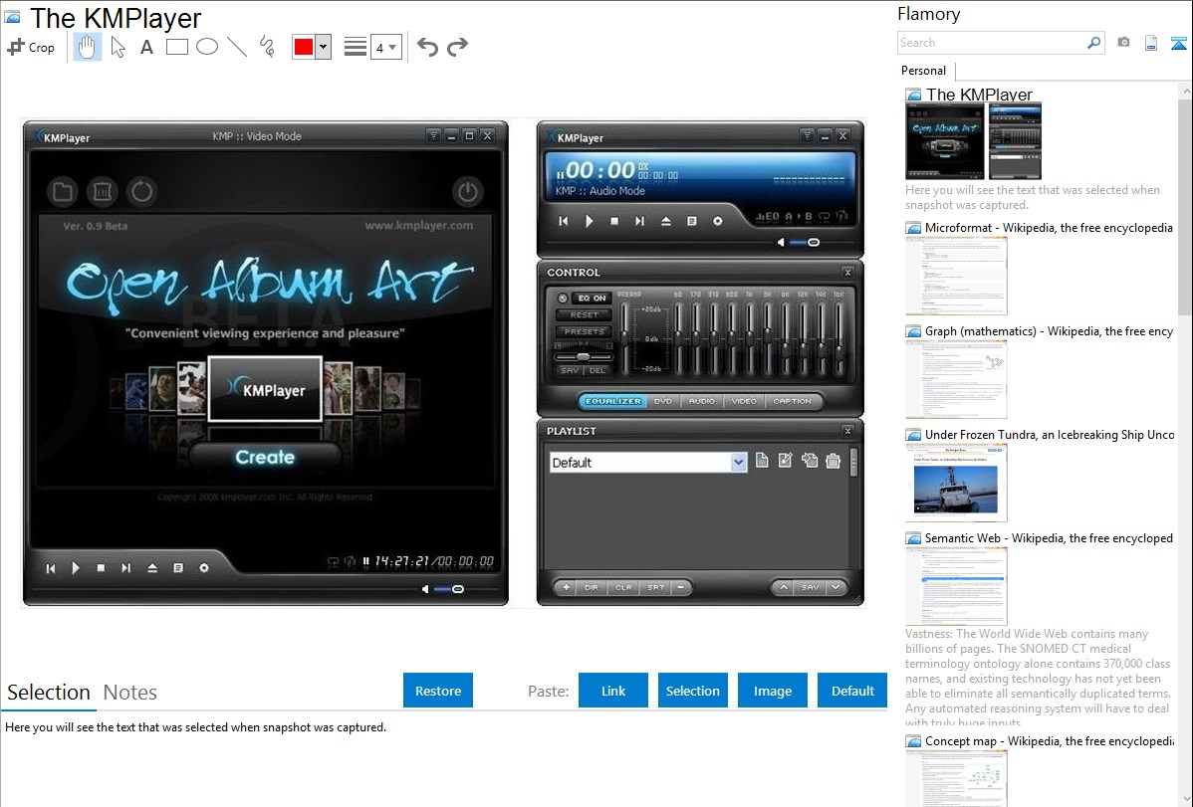
Task: Paste as Link
Action: (613, 691)
